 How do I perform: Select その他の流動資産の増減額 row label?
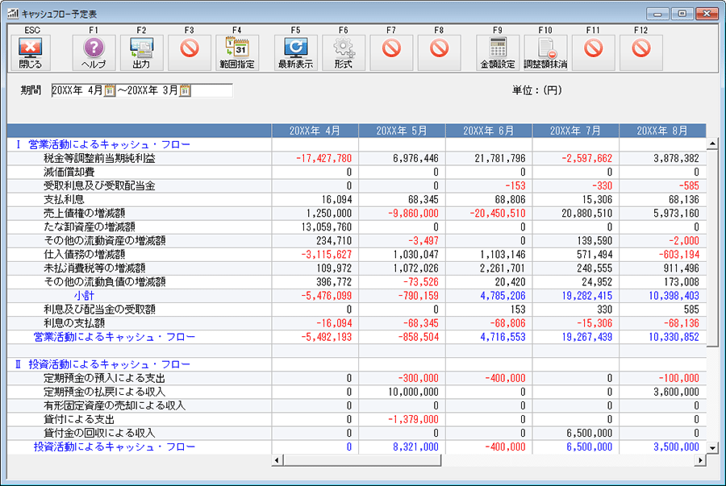coord(105,241)
